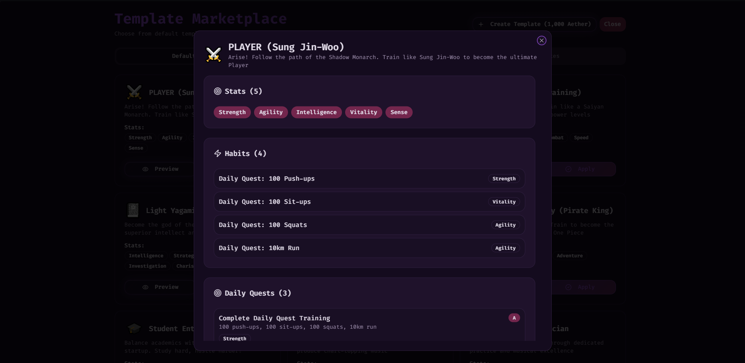The height and width of the screenshot is (363, 745).
Task: Preview the PLAYER template card behind the dialog
Action: [x=160, y=169]
